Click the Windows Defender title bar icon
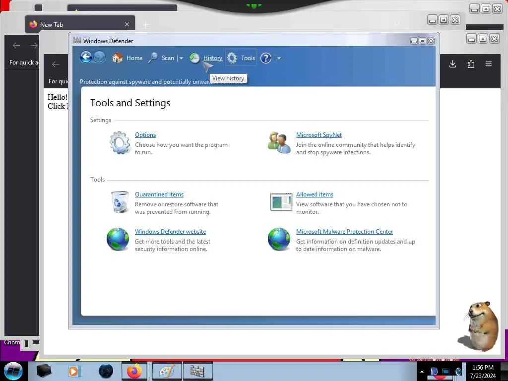 77,41
